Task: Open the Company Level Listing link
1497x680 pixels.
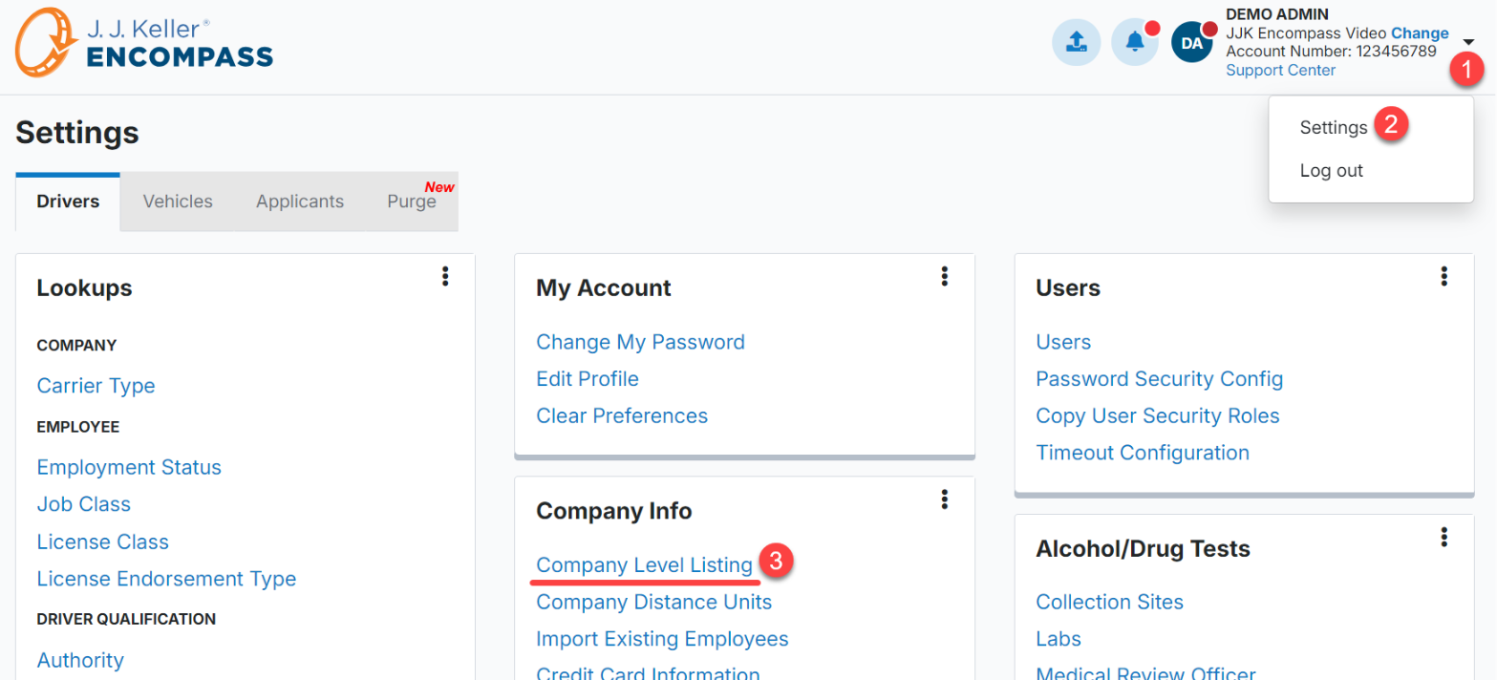Action: tap(645, 565)
